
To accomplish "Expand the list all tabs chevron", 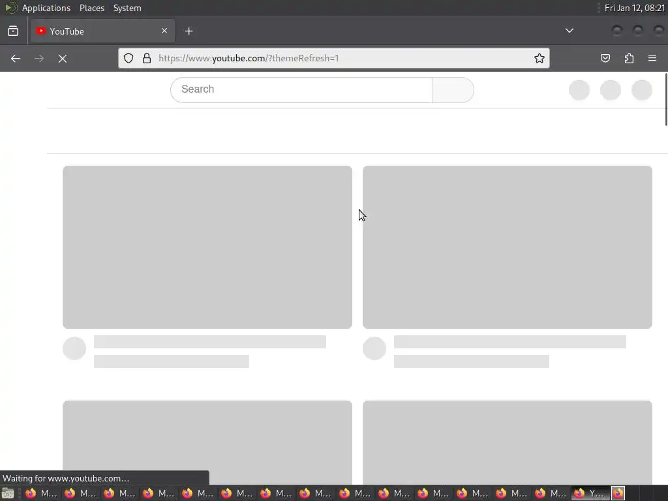I will coord(569,31).
